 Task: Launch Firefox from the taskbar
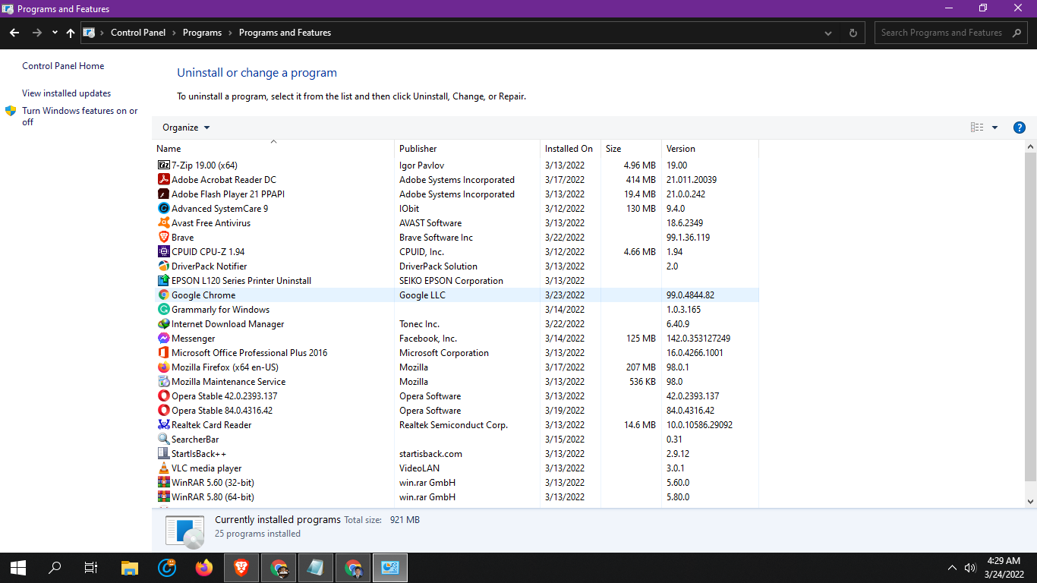coord(204,568)
